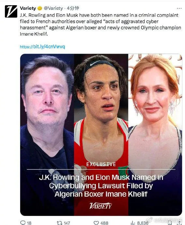The image size is (185, 225).
Task: Retweet the Variety post
Action: tap(59, 223)
